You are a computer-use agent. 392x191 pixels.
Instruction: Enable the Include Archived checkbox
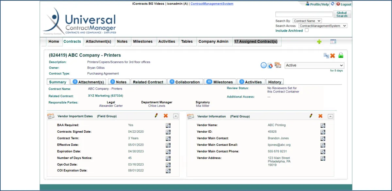point(306,30)
